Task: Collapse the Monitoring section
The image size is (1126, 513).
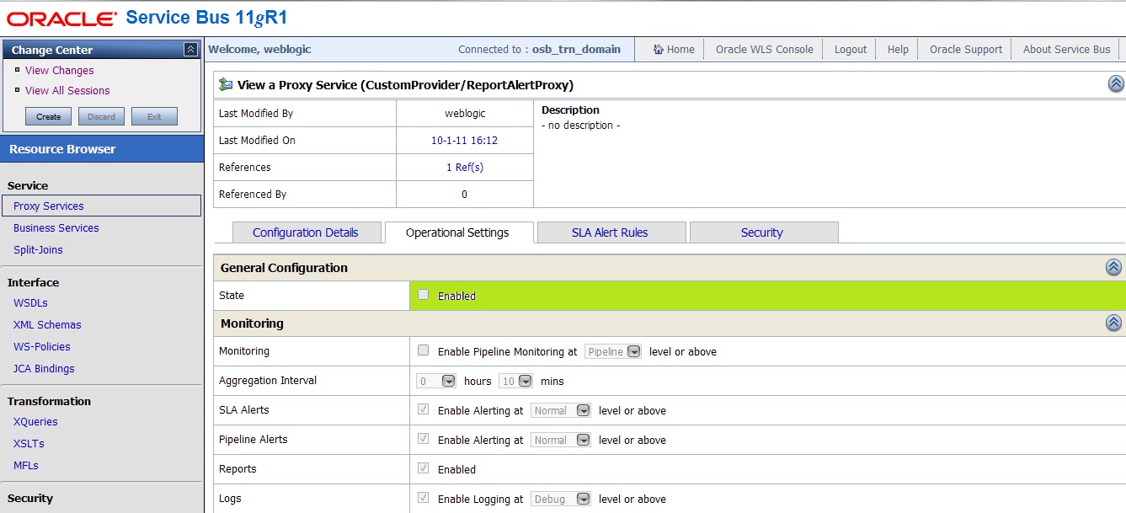Action: coord(1113,323)
